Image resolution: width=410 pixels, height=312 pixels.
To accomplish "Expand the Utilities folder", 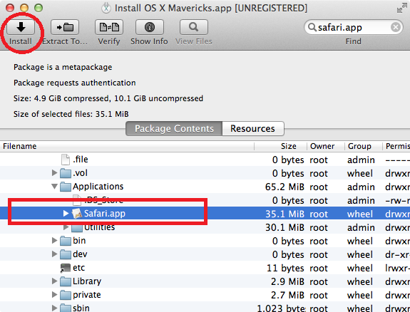I will (x=66, y=227).
